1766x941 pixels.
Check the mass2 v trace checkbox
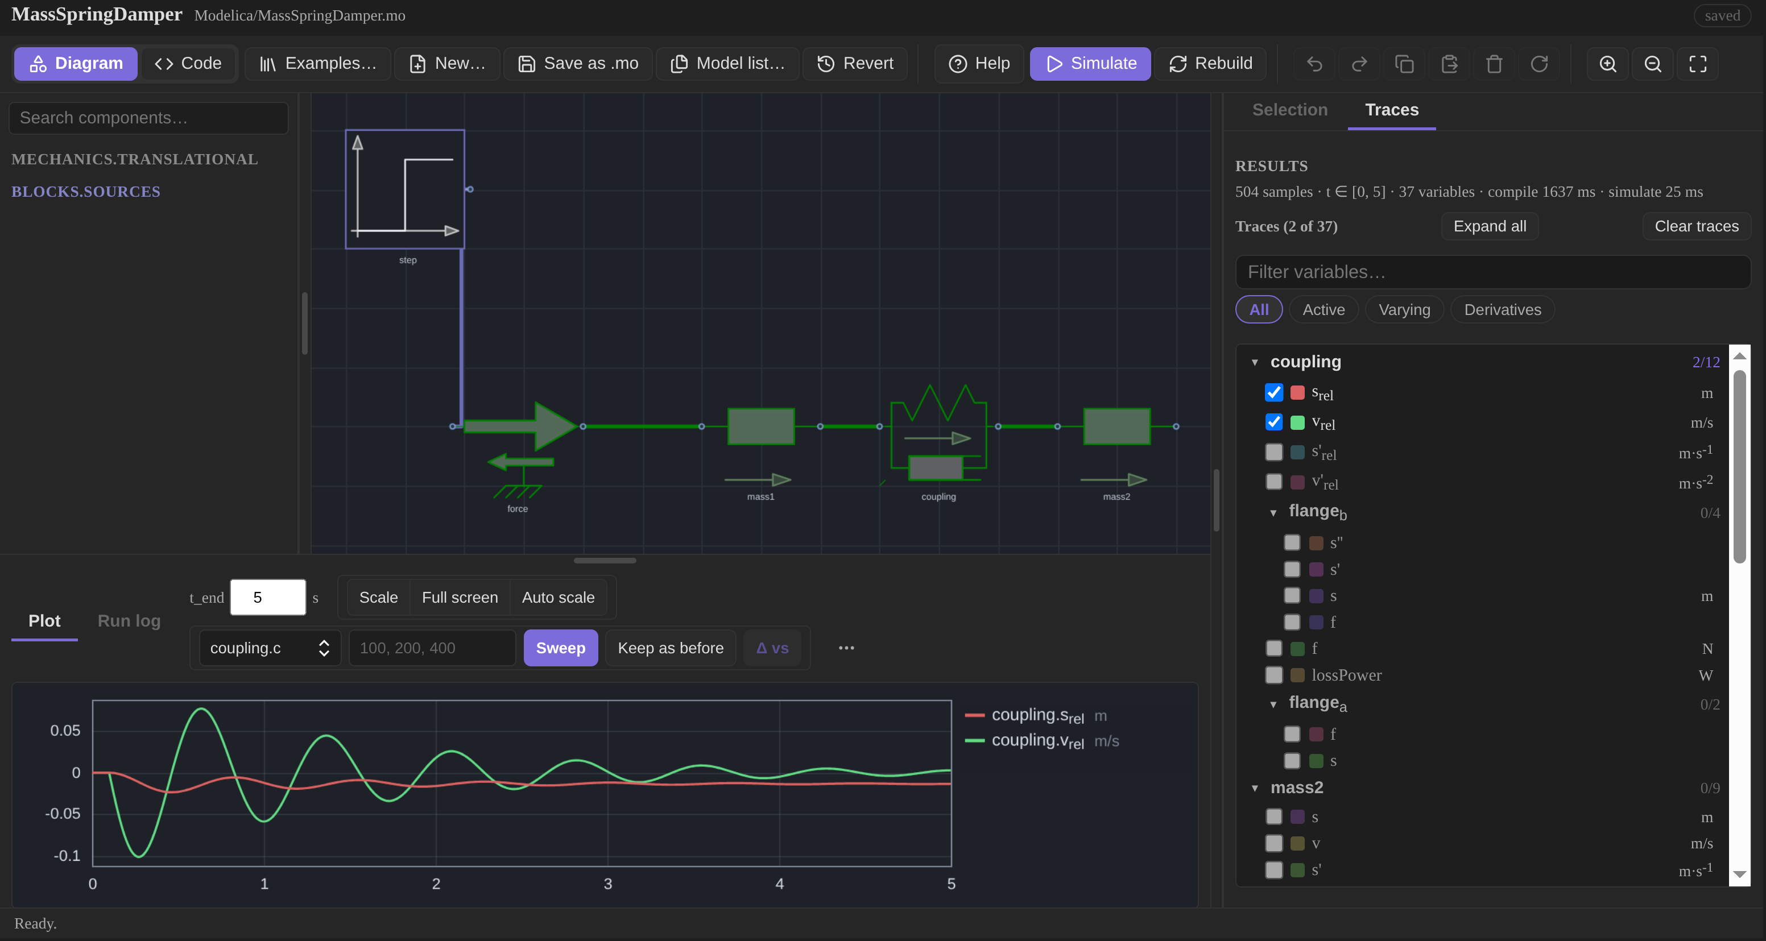point(1273,843)
